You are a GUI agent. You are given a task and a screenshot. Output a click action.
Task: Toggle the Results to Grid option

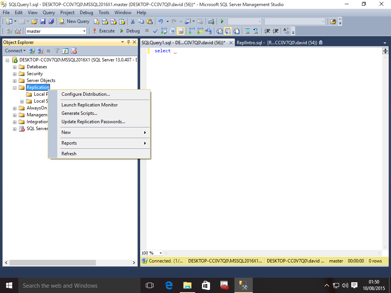click(x=228, y=31)
